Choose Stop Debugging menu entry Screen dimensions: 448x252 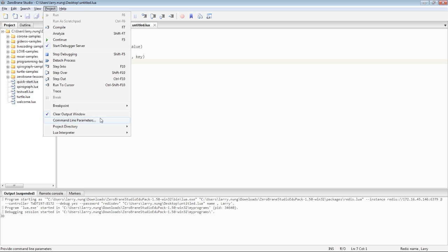(87, 54)
